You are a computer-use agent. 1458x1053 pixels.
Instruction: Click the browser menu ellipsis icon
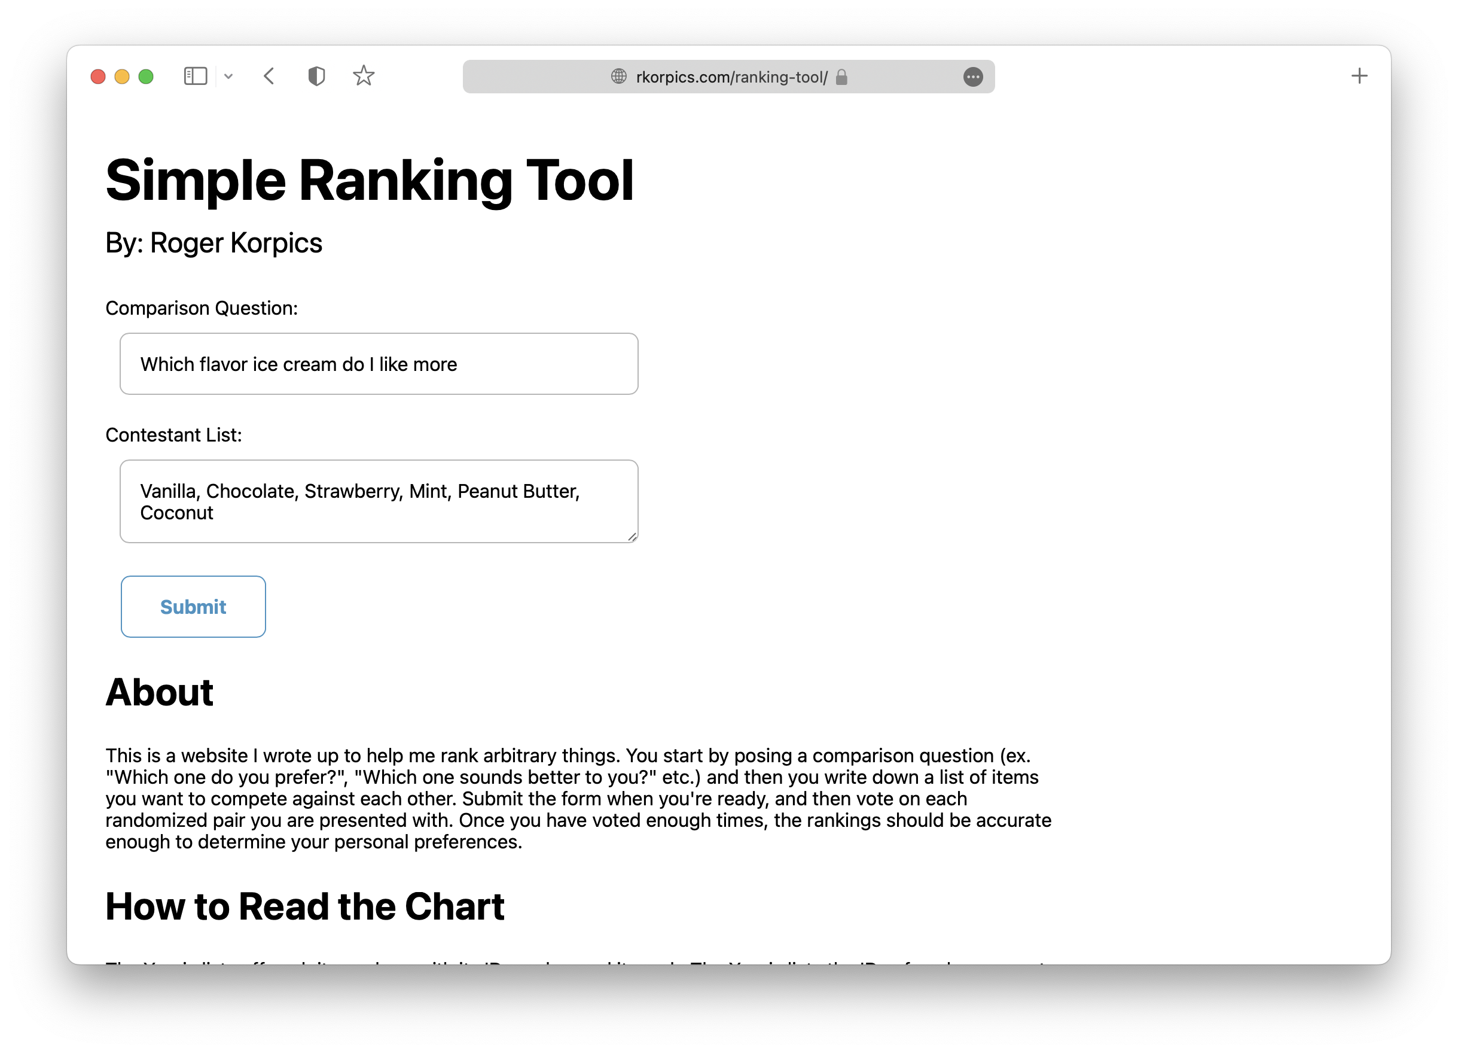[x=974, y=77]
